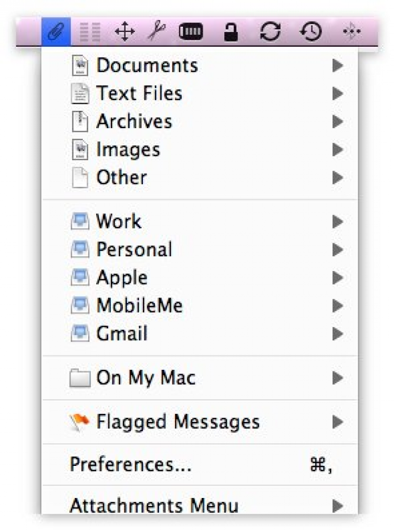Screen dimensions: 394x530
Task: Click the grayed-out columns icon in menu bar
Action: [x=89, y=33]
